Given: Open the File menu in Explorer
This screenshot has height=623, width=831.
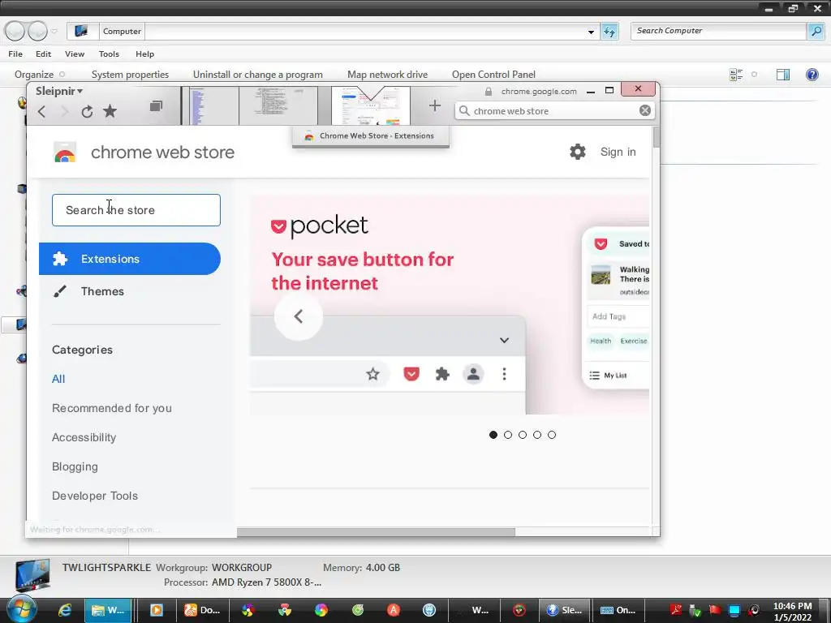Looking at the screenshot, I should [15, 54].
